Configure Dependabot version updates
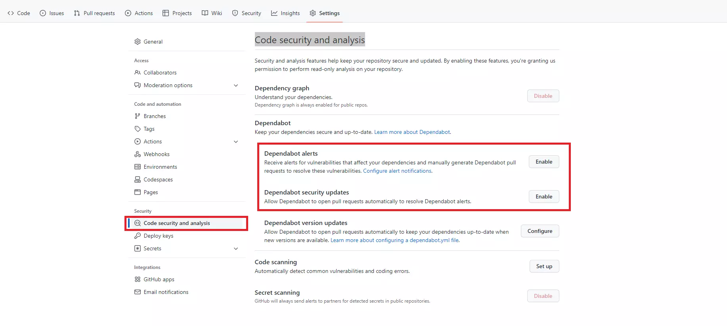 (540, 231)
